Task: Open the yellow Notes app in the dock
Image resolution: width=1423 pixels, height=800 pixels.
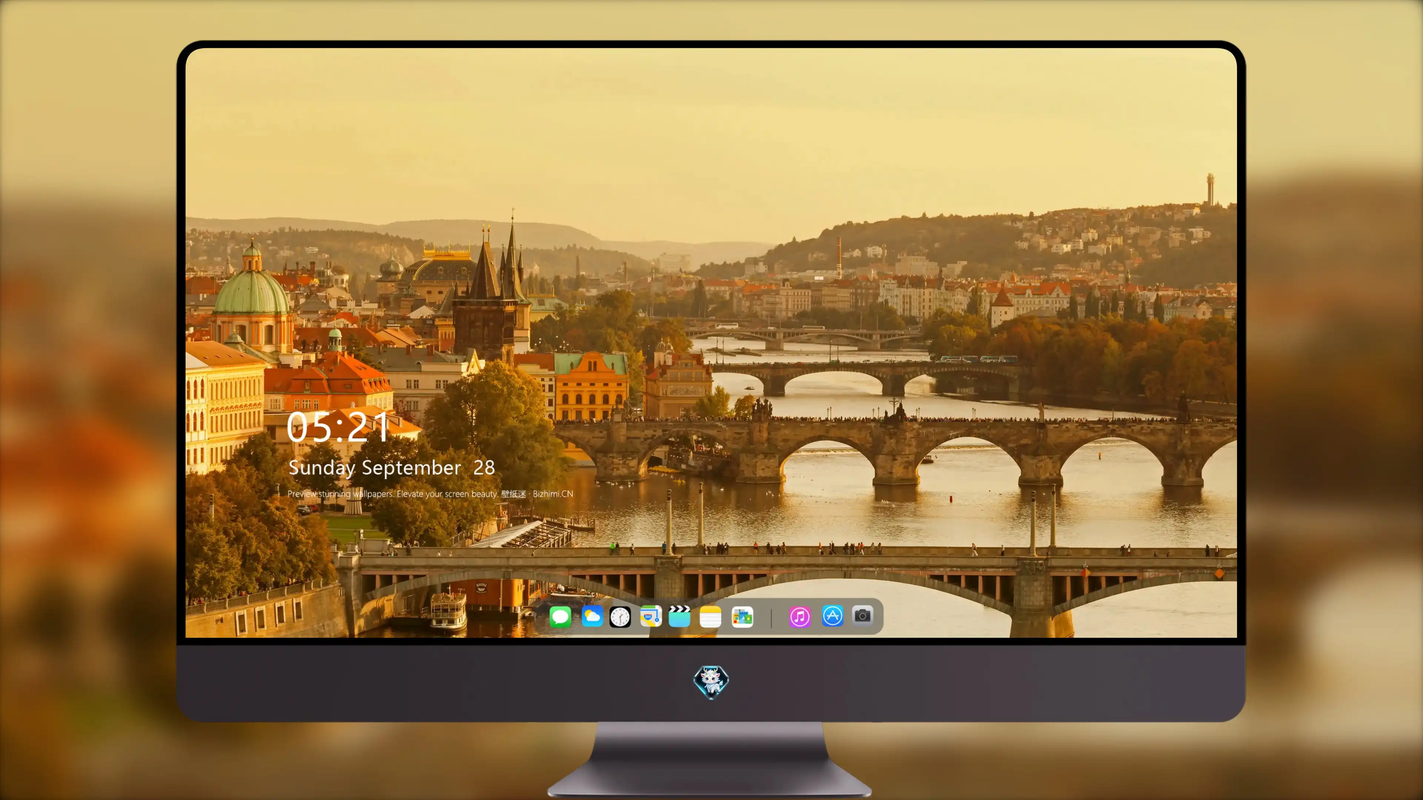Action: coord(710,617)
